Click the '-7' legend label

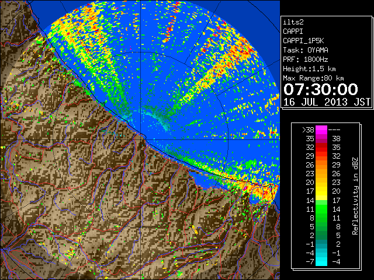[310, 262]
